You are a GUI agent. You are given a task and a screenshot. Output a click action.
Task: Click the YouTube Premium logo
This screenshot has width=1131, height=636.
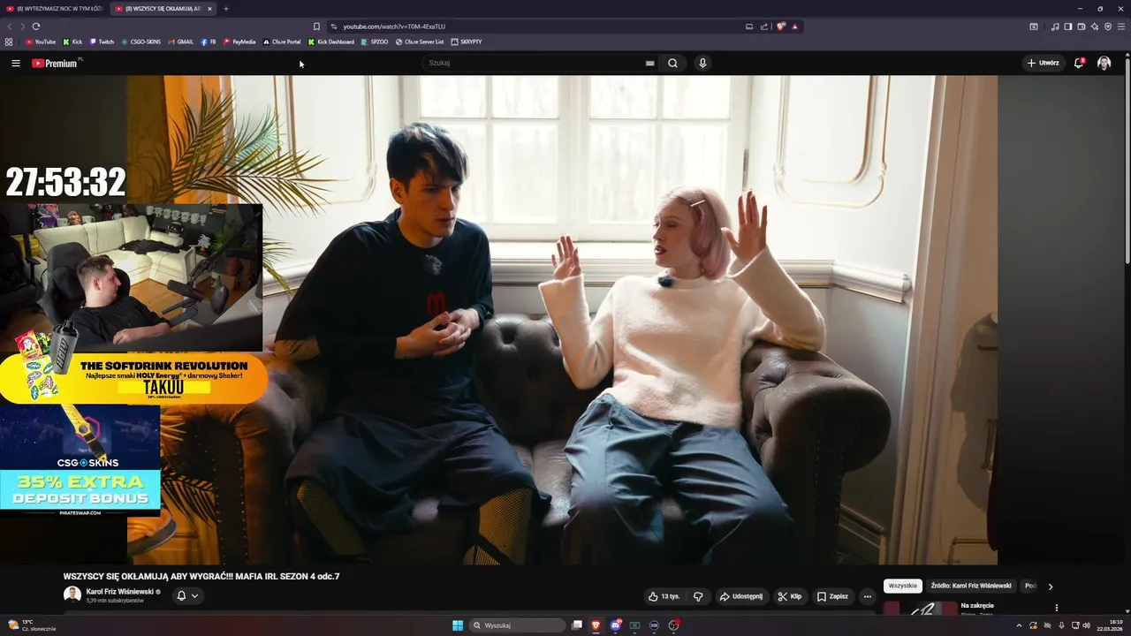55,63
